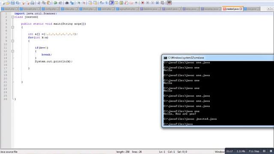Viewport: 274px width, 154px height.
Task: Zoom in using the magnifier plus icon
Action: point(79,3)
